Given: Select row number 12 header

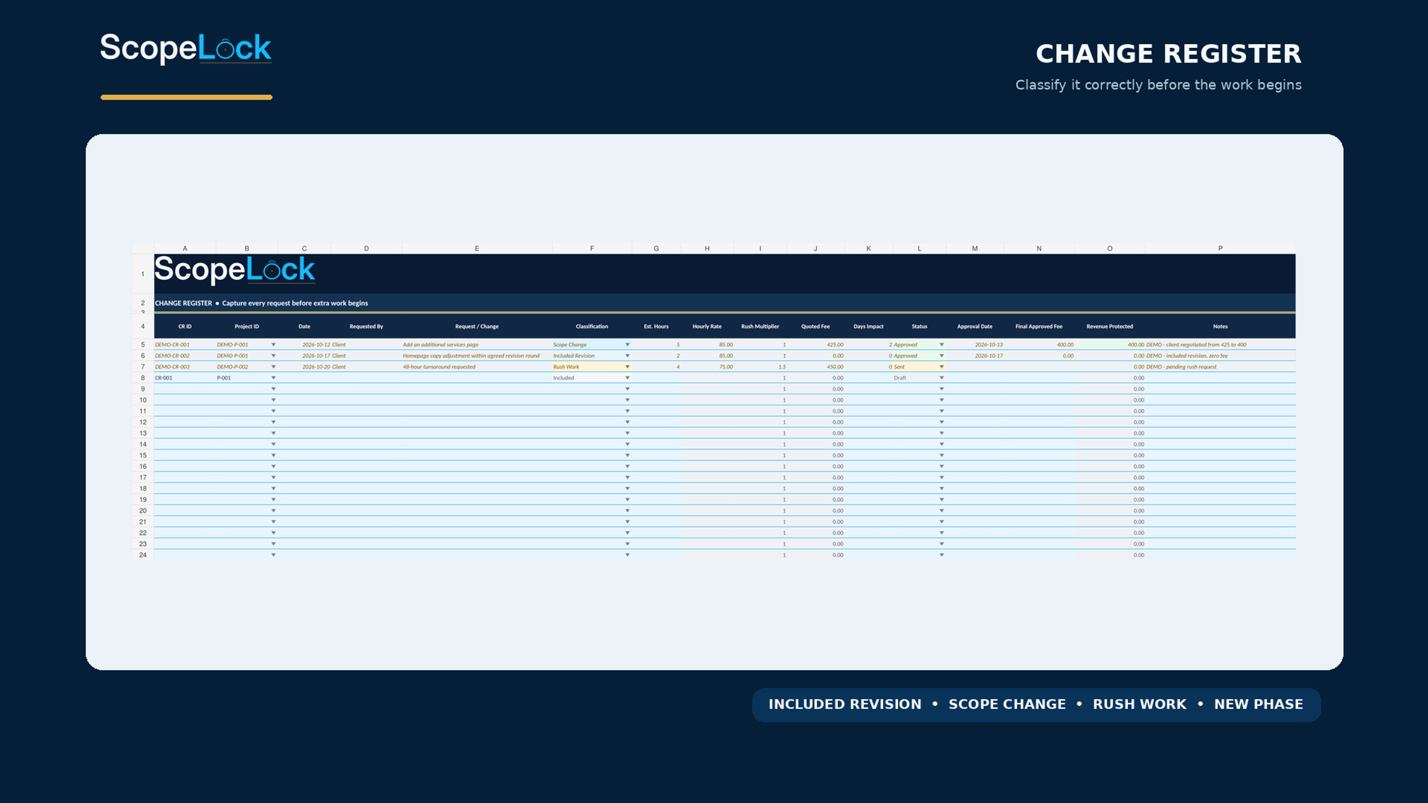Looking at the screenshot, I should click(143, 422).
